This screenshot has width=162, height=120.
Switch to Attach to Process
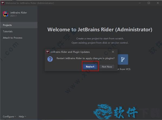pos(13,38)
